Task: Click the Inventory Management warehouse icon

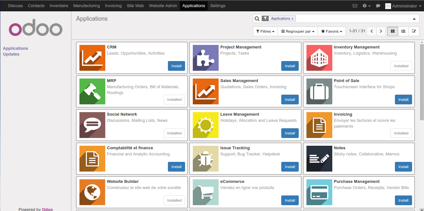Action: (319, 58)
